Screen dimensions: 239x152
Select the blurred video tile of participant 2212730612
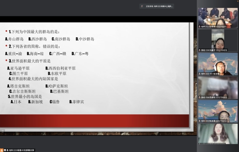point(218,88)
